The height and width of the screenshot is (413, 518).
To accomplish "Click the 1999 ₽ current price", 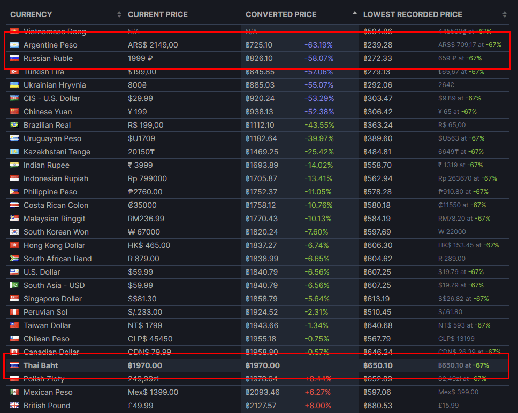I will pyautogui.click(x=140, y=58).
